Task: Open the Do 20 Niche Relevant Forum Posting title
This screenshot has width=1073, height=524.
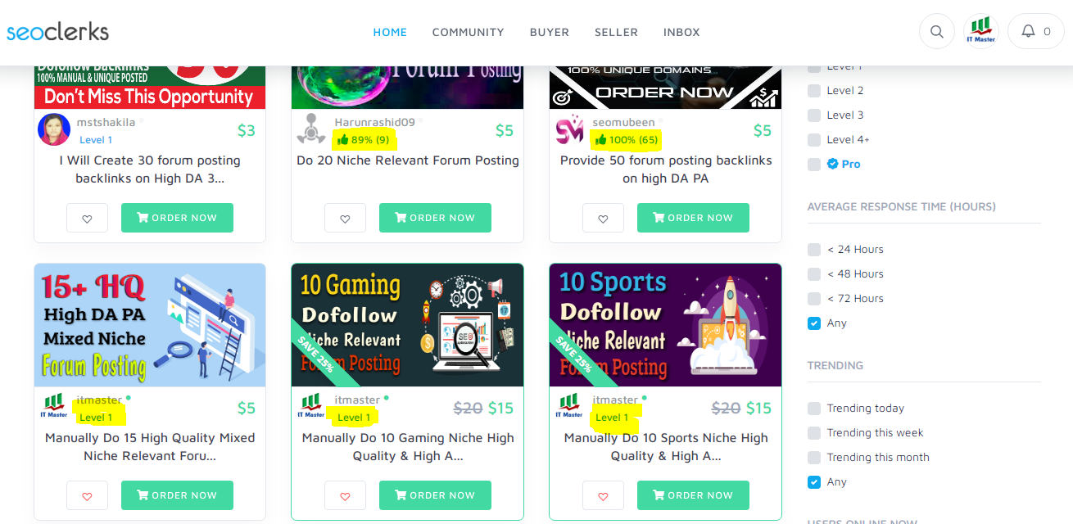Action: pyautogui.click(x=408, y=160)
